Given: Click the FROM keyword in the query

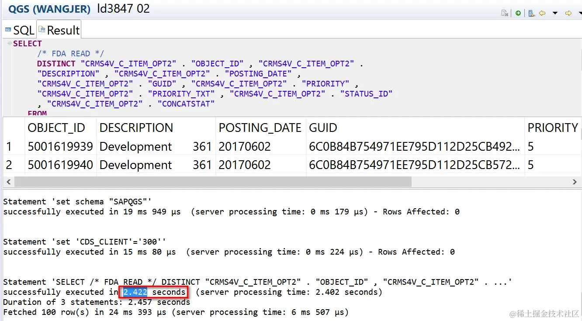Looking at the screenshot, I should (37, 113).
